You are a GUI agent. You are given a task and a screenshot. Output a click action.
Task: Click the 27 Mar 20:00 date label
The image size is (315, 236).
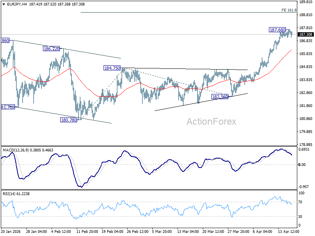pos(238,232)
